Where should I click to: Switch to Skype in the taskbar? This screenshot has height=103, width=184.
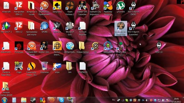point(62,100)
